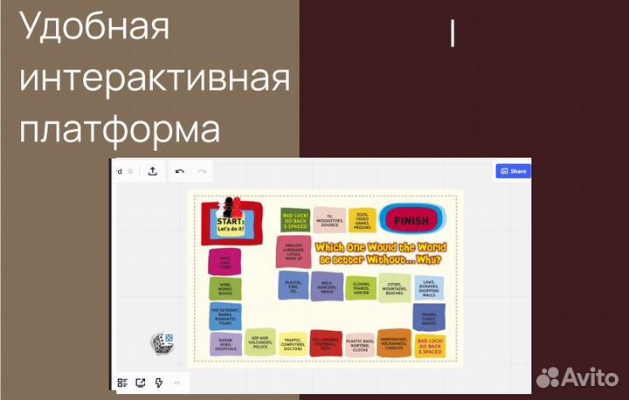Viewport: 629px width, 400px height.
Task: Click the red FINISH oval
Action: 411,220
